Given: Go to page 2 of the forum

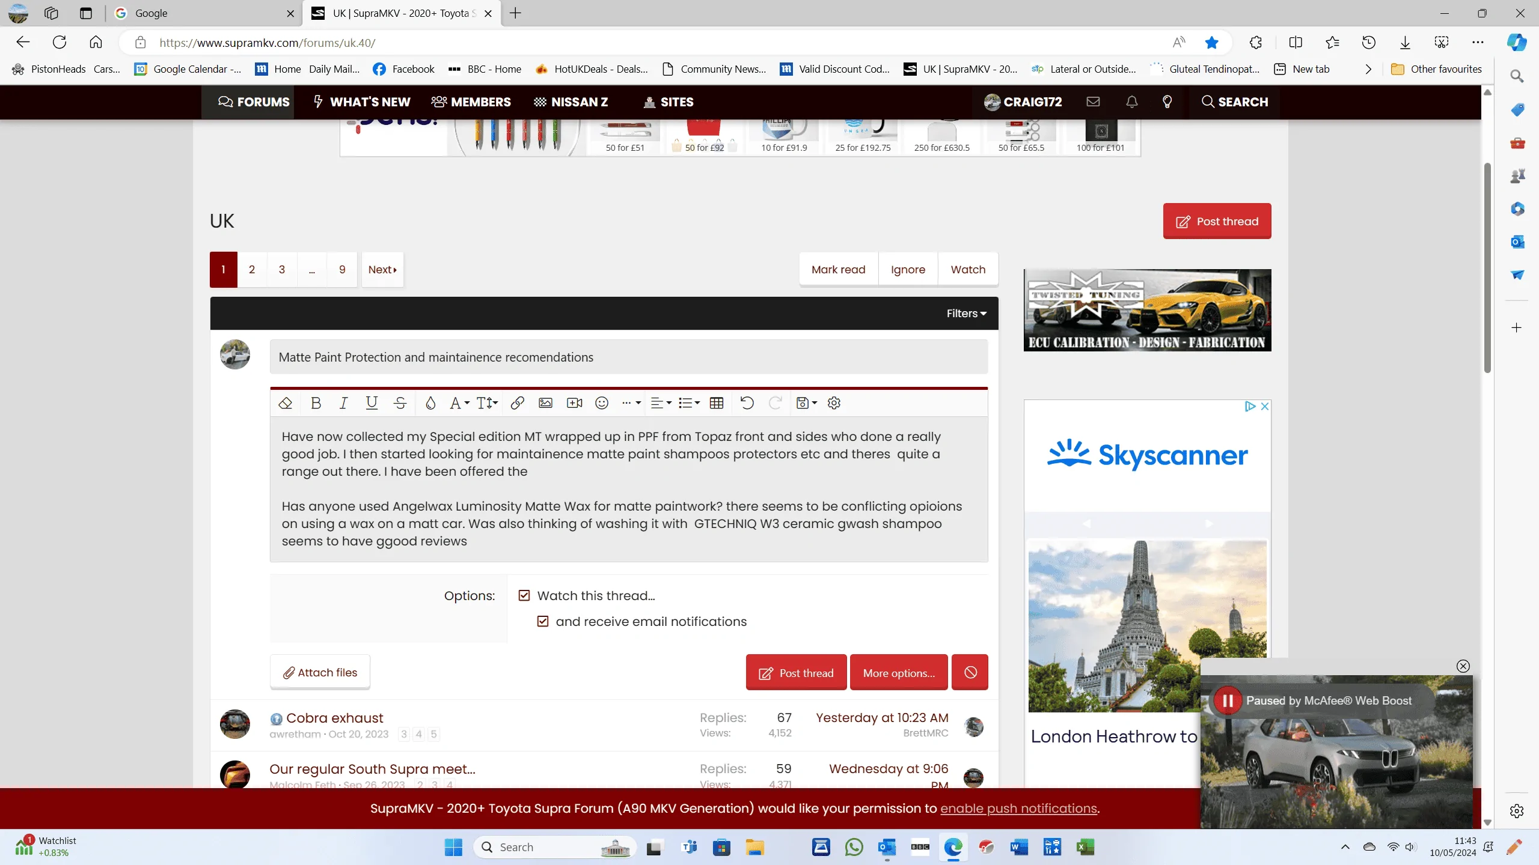Looking at the screenshot, I should tap(252, 269).
